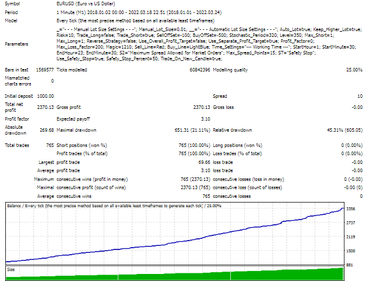This screenshot has height=281, width=375.
Task: Select the Spread value 10
Action: 359,95
